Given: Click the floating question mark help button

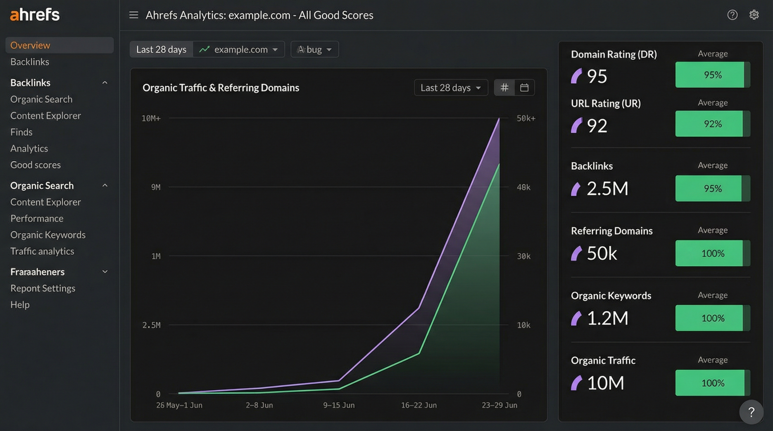Looking at the screenshot, I should coord(751,412).
